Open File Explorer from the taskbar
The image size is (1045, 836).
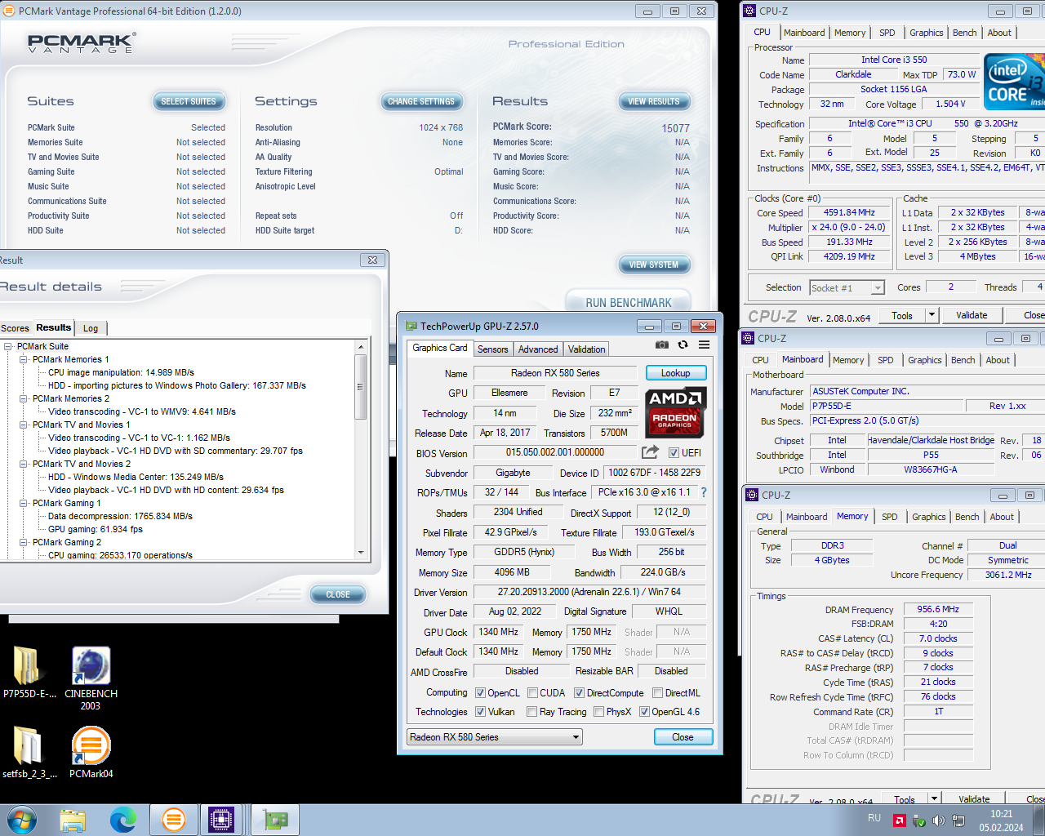73,820
